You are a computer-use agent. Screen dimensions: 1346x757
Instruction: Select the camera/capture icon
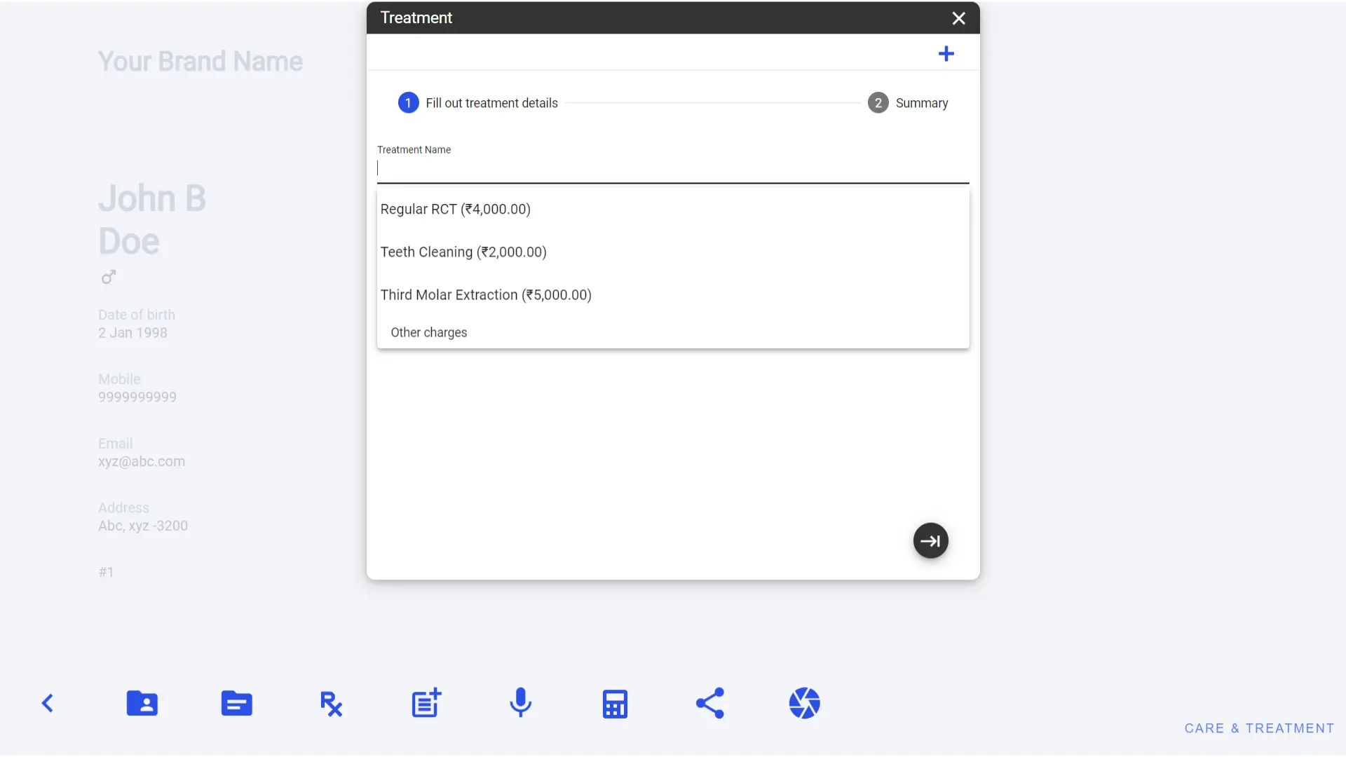[803, 702]
